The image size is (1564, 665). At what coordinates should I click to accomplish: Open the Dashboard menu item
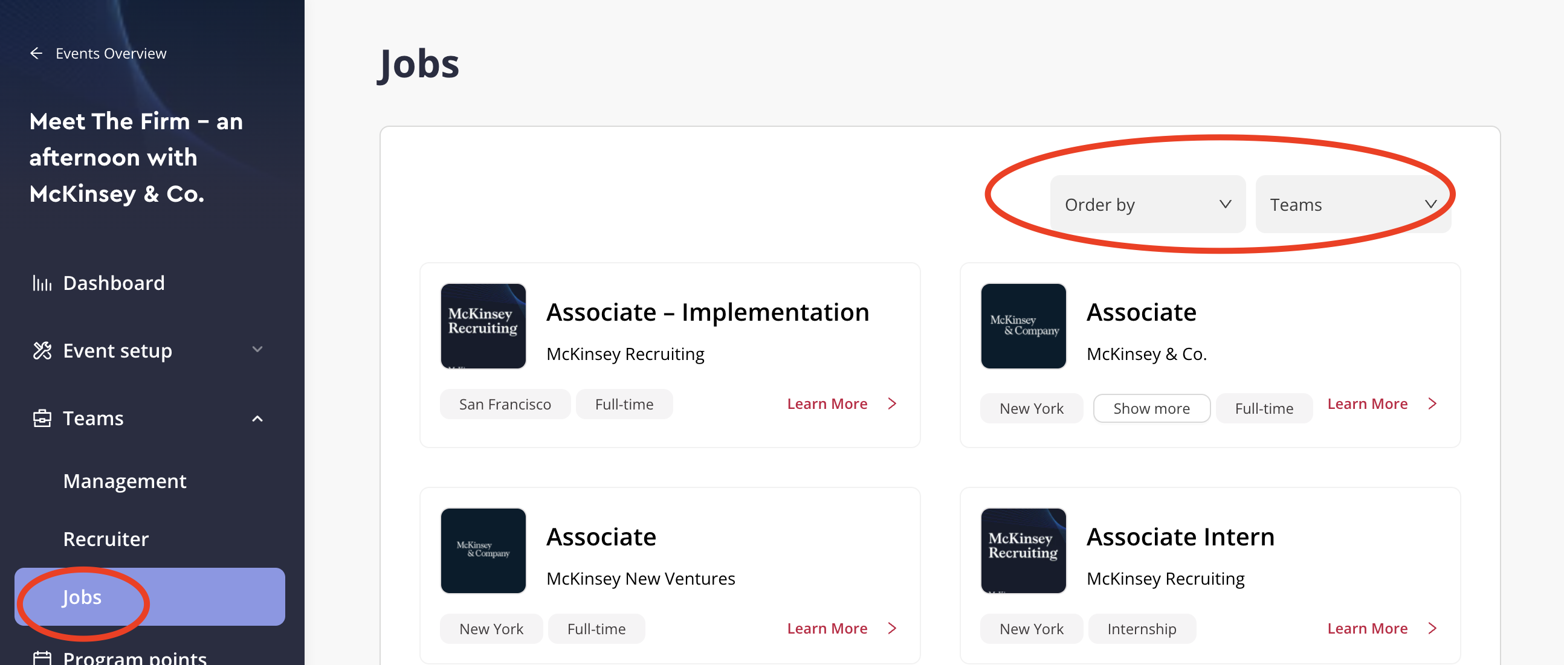(x=114, y=283)
